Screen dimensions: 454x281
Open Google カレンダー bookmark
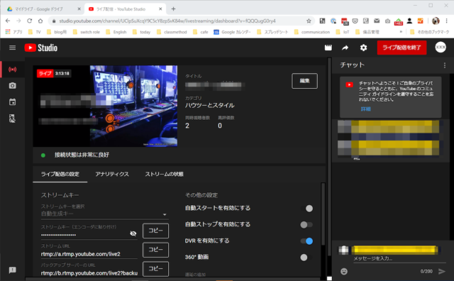point(233,32)
